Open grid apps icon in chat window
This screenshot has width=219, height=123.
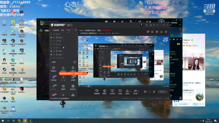tap(201, 55)
